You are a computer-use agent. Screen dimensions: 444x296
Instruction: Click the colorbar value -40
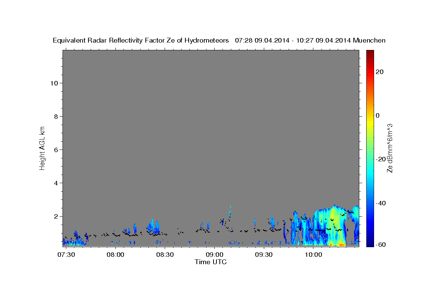click(x=381, y=203)
